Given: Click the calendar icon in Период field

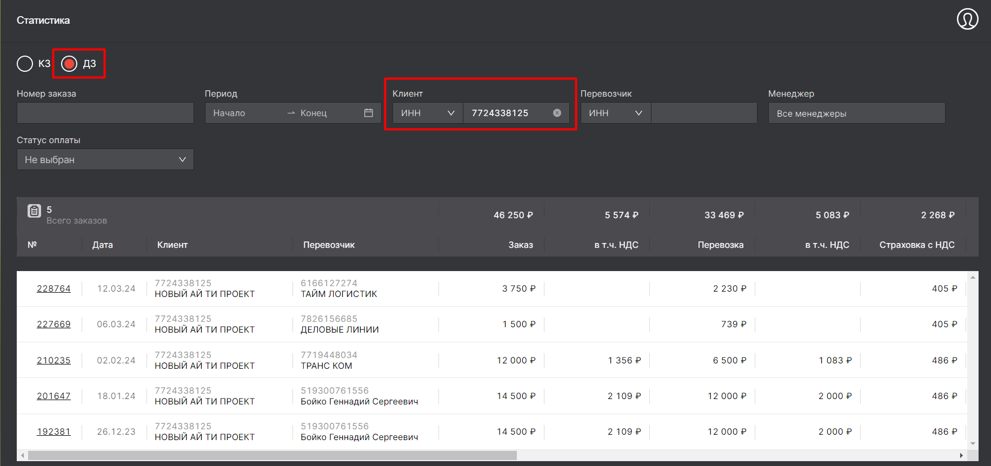Looking at the screenshot, I should 369,113.
